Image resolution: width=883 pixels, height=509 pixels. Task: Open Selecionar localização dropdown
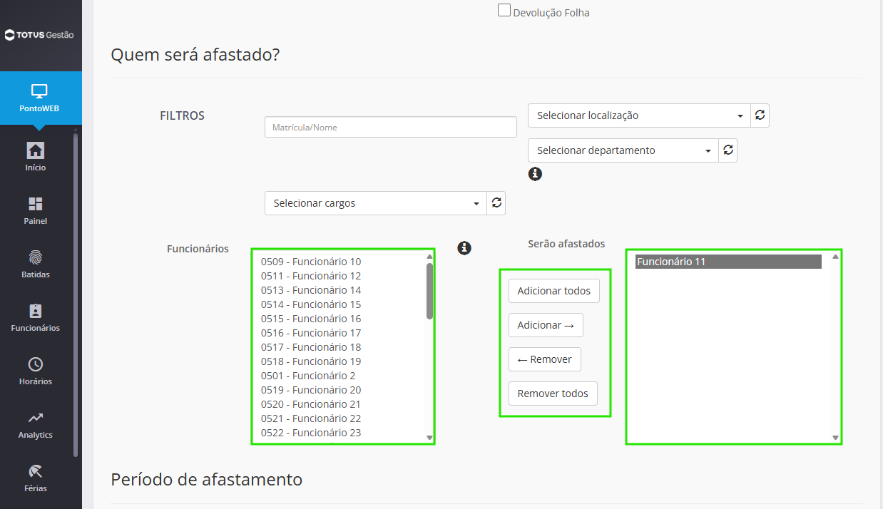(x=640, y=115)
